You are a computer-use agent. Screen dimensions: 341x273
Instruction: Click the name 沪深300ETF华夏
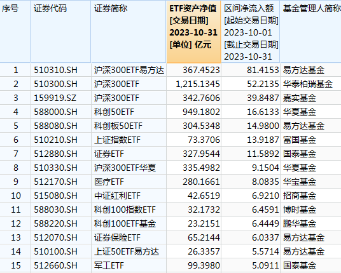(x=125, y=168)
